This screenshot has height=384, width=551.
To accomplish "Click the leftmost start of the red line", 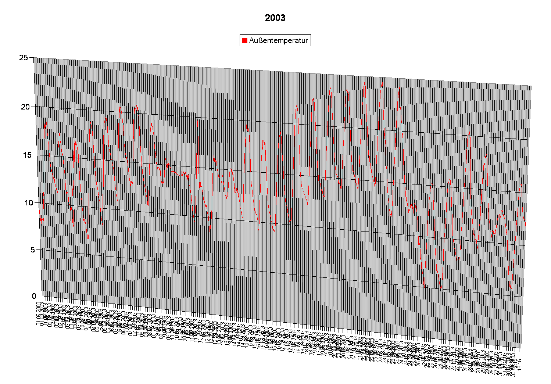I will click(x=40, y=212).
